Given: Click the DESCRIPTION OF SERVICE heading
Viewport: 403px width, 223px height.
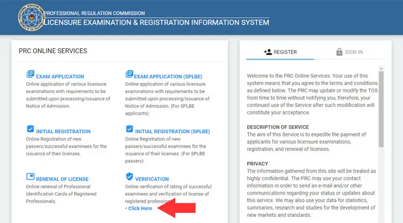Looking at the screenshot, I should point(278,127).
